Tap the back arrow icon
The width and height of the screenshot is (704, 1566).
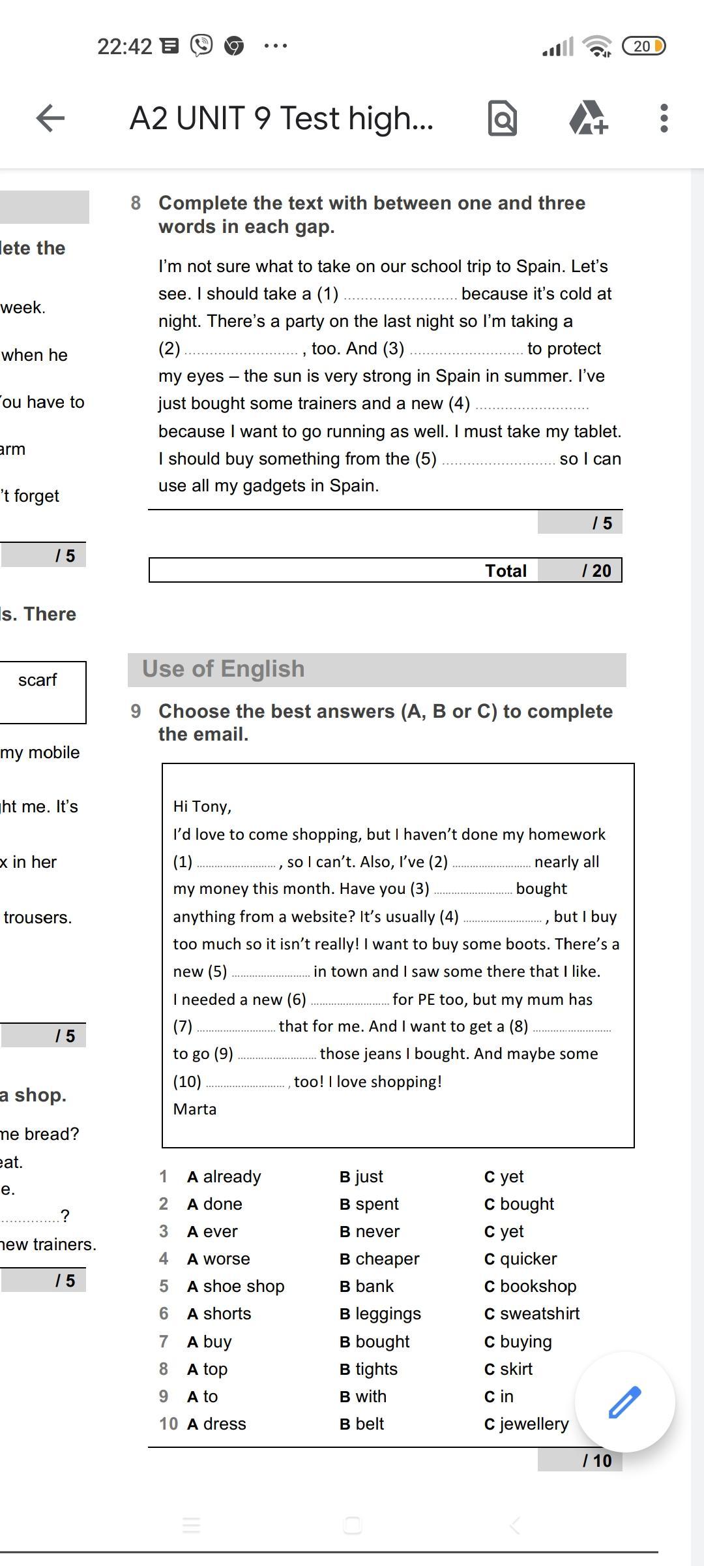tap(50, 118)
